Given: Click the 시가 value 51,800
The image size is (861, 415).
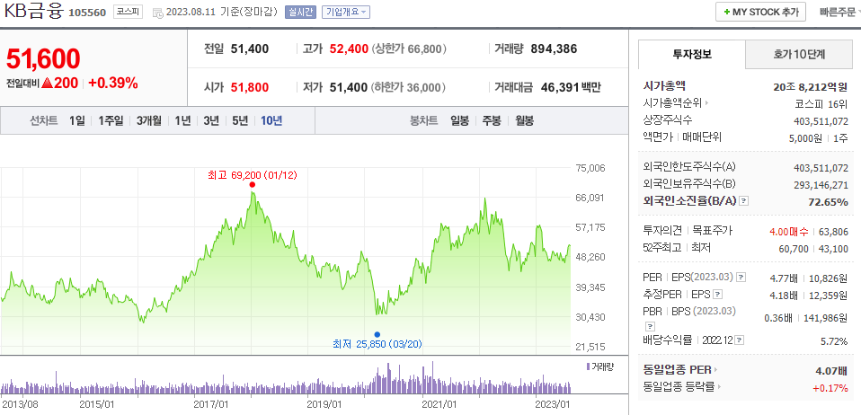Looking at the screenshot, I should (x=250, y=87).
